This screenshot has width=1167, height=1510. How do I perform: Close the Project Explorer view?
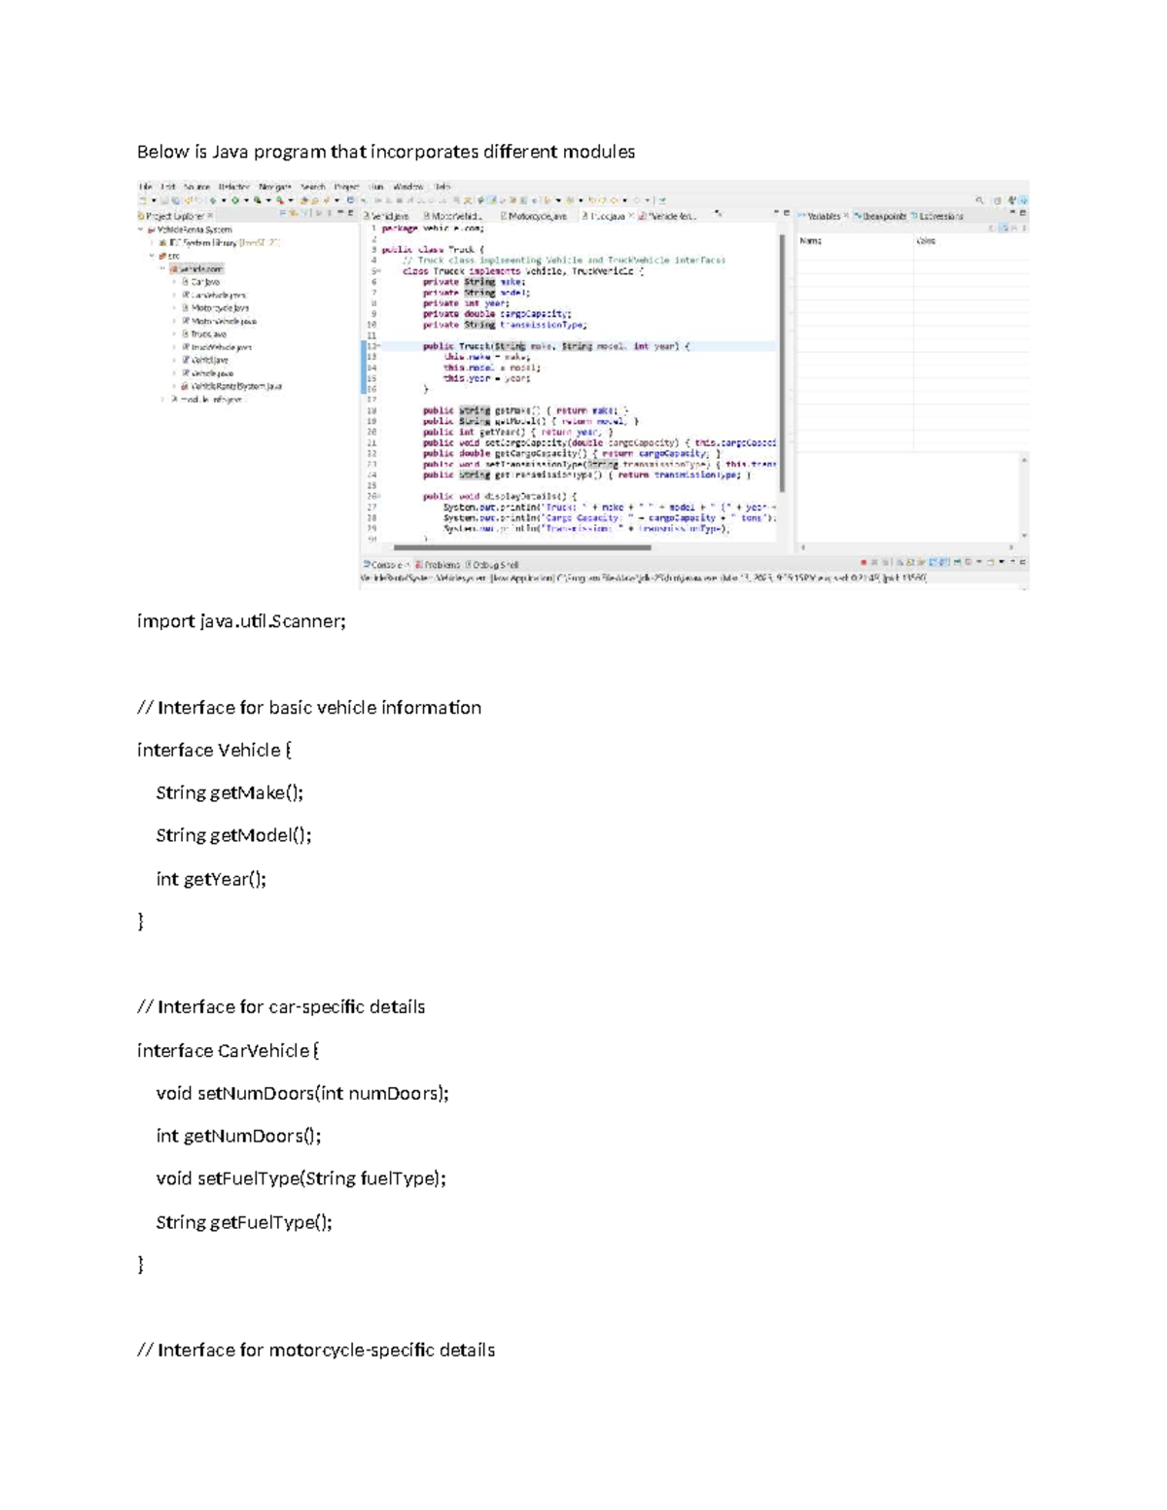(x=211, y=216)
